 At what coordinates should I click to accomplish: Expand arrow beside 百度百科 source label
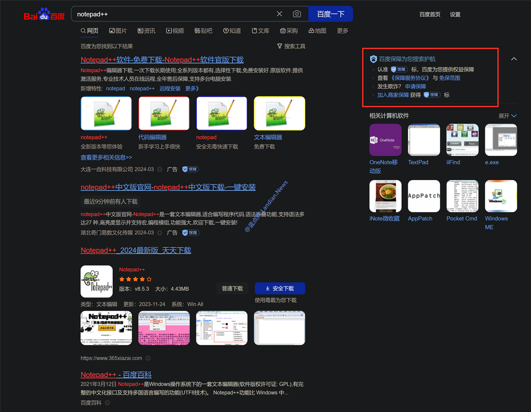[x=107, y=403]
